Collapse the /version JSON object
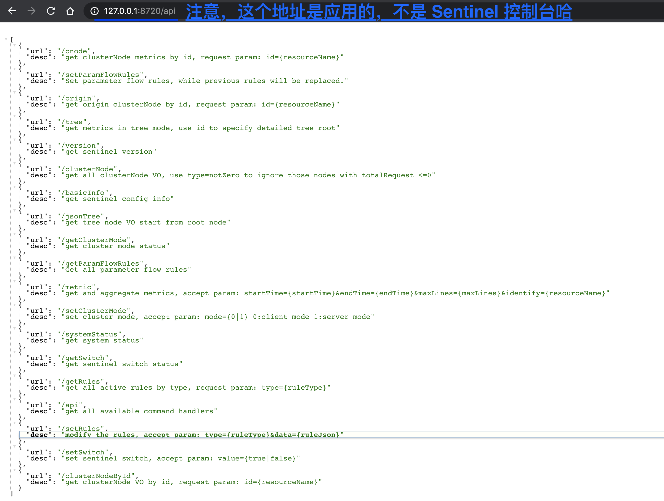This screenshot has width=664, height=501. click(14, 139)
